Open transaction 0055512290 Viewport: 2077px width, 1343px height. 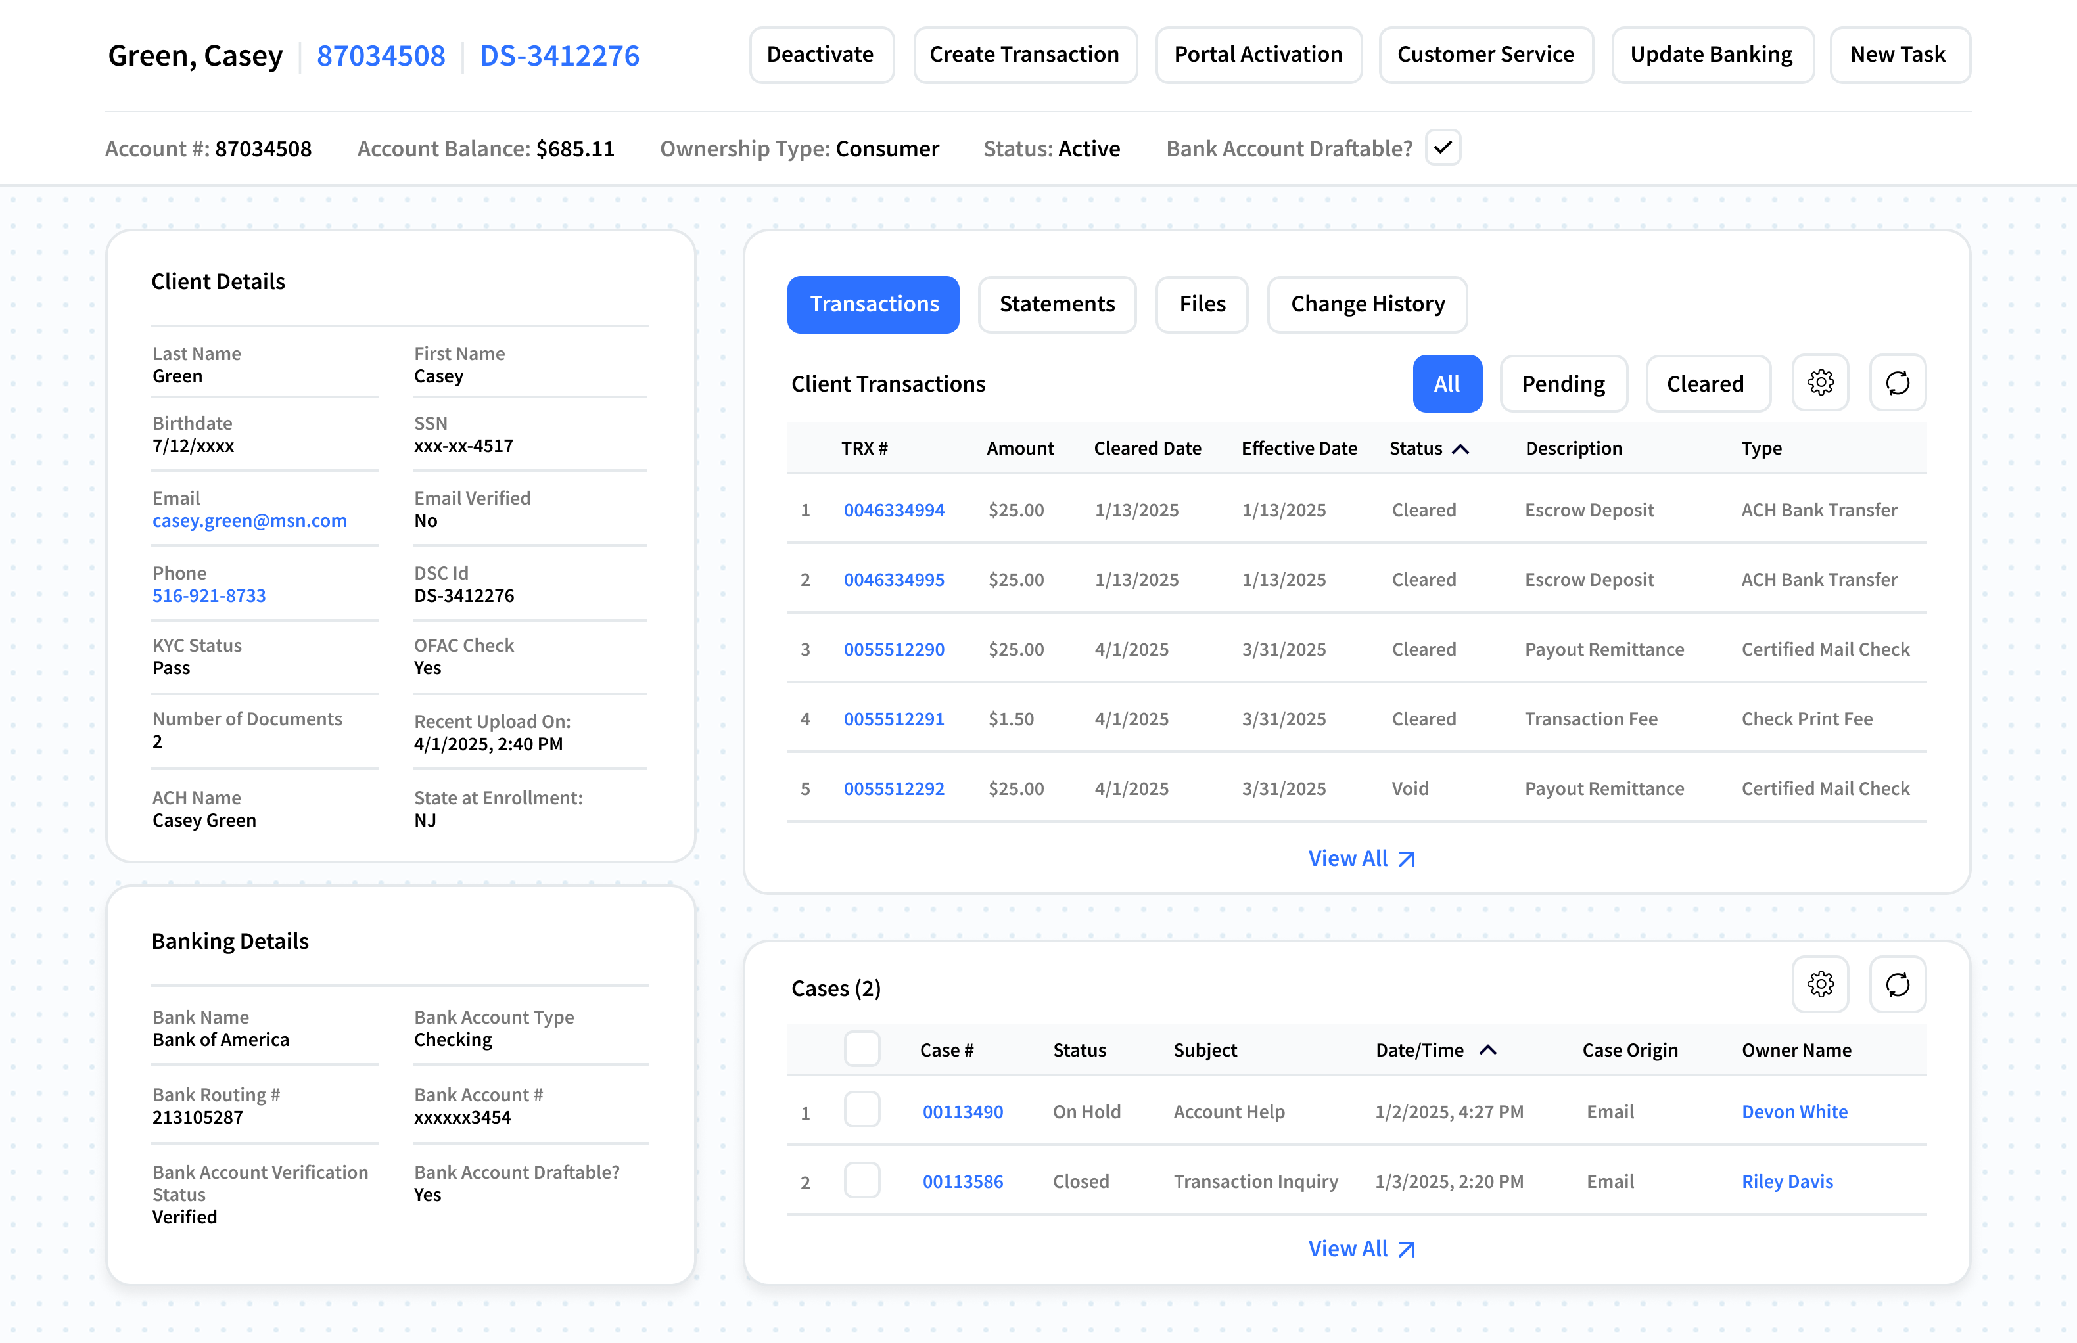point(893,650)
